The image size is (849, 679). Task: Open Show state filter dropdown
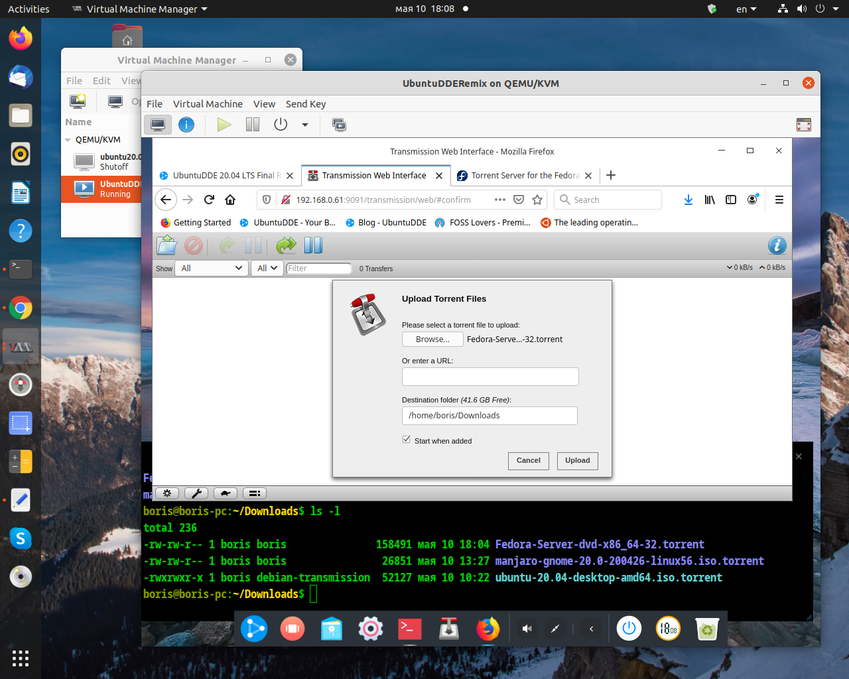212,268
